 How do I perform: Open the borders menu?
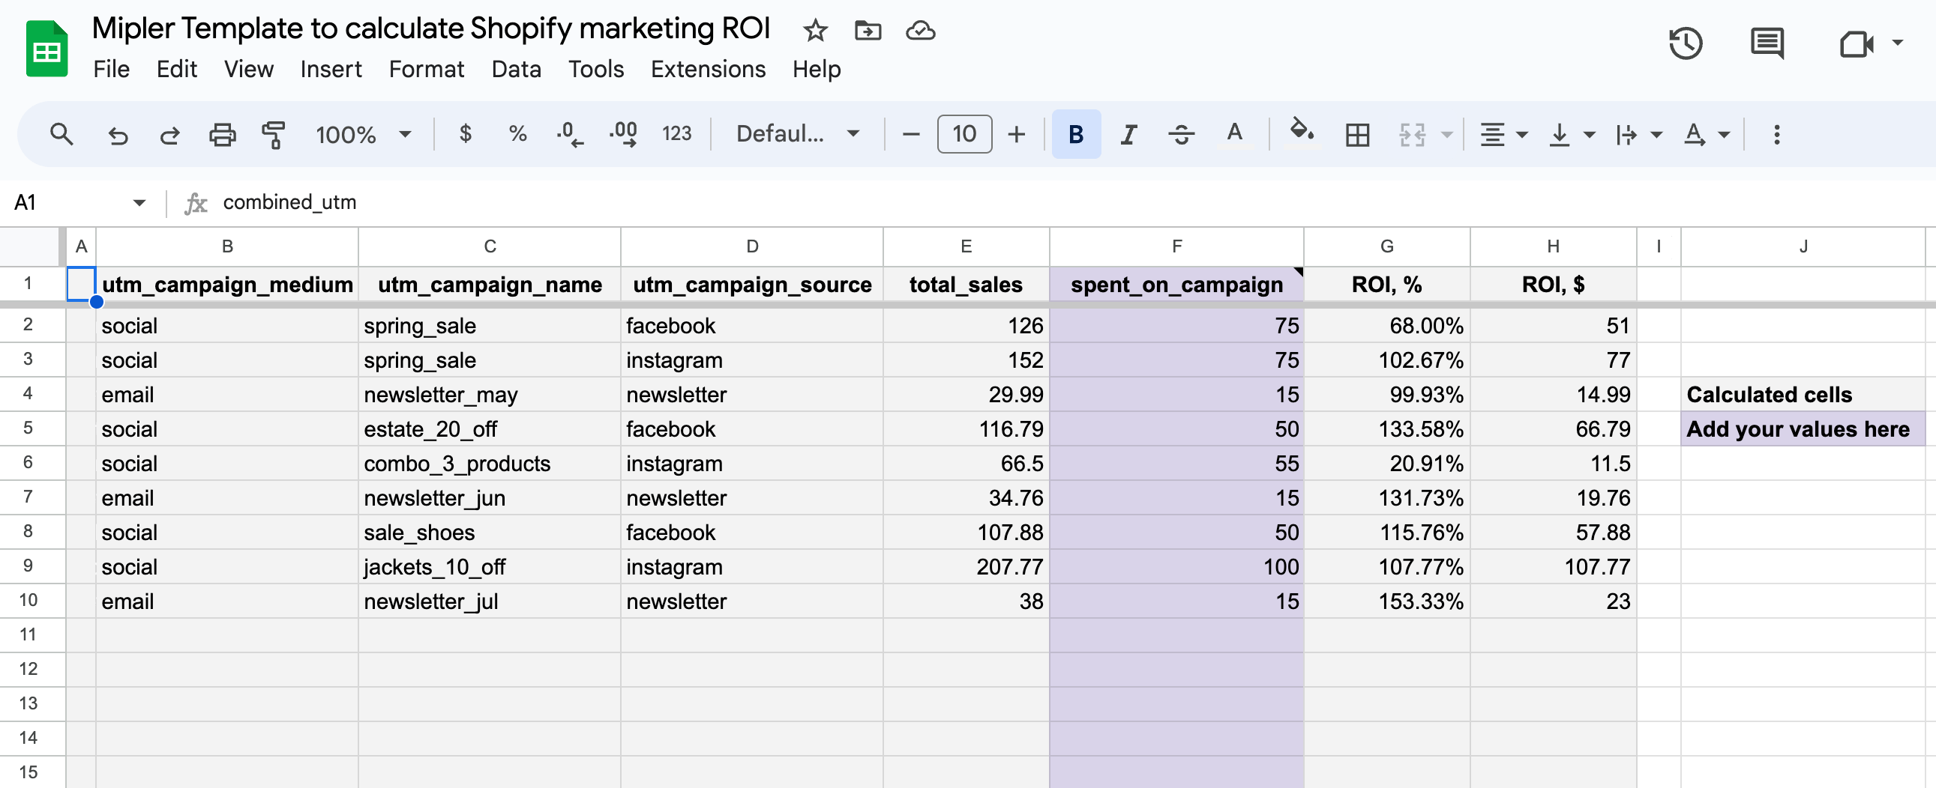pyautogui.click(x=1357, y=134)
